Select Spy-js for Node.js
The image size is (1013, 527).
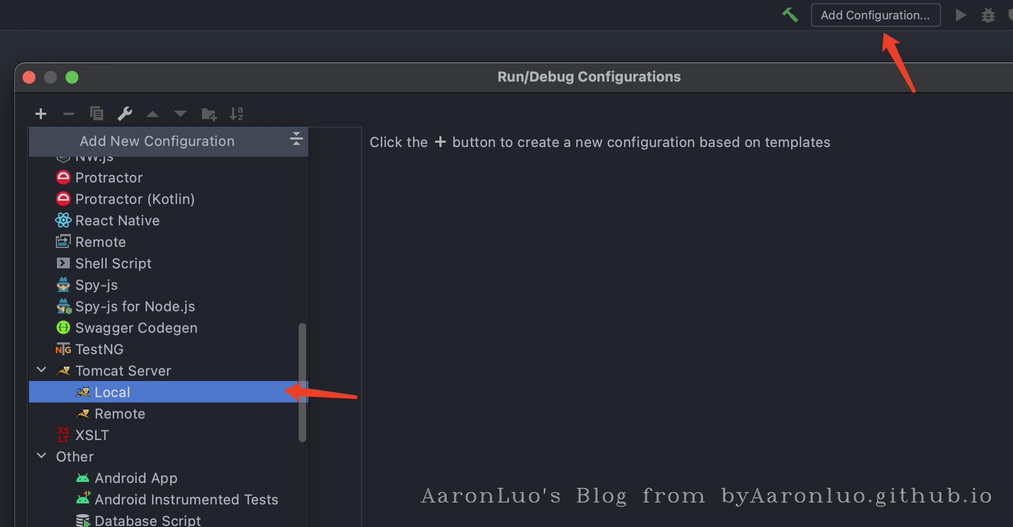pos(169,306)
